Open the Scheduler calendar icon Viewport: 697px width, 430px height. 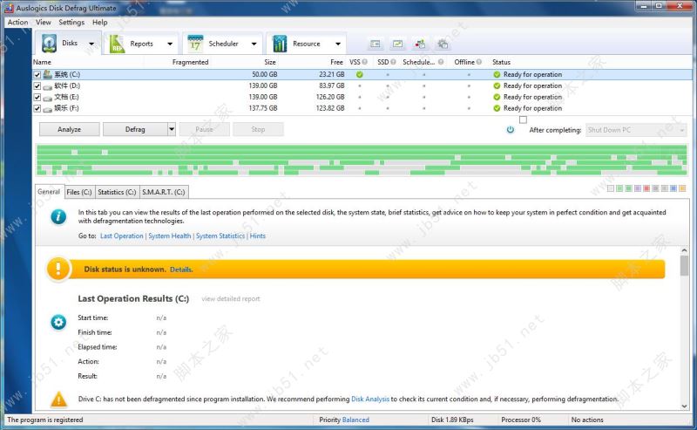(195, 44)
